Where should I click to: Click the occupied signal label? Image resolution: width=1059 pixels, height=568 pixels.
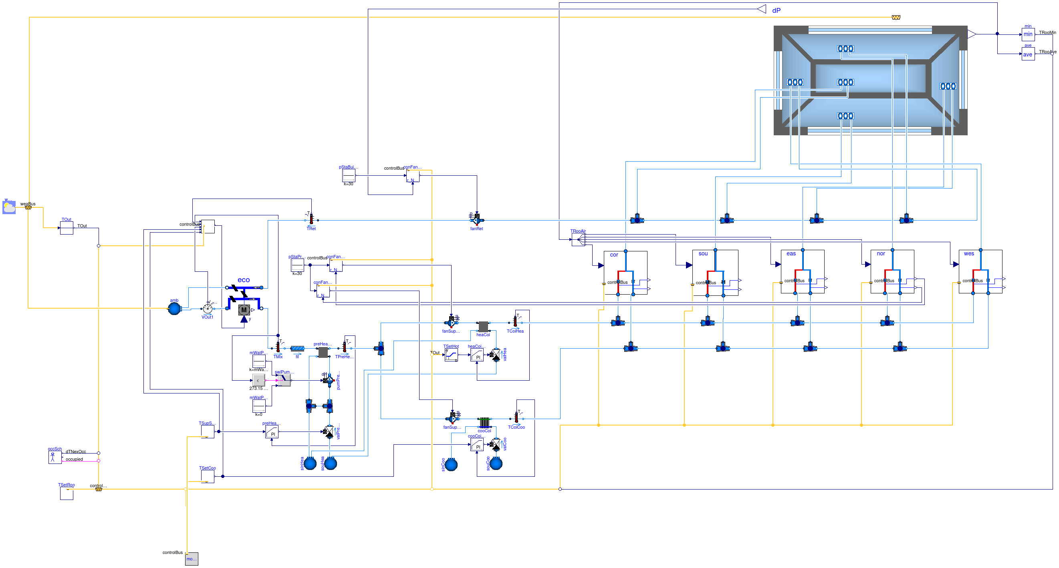[x=75, y=459]
